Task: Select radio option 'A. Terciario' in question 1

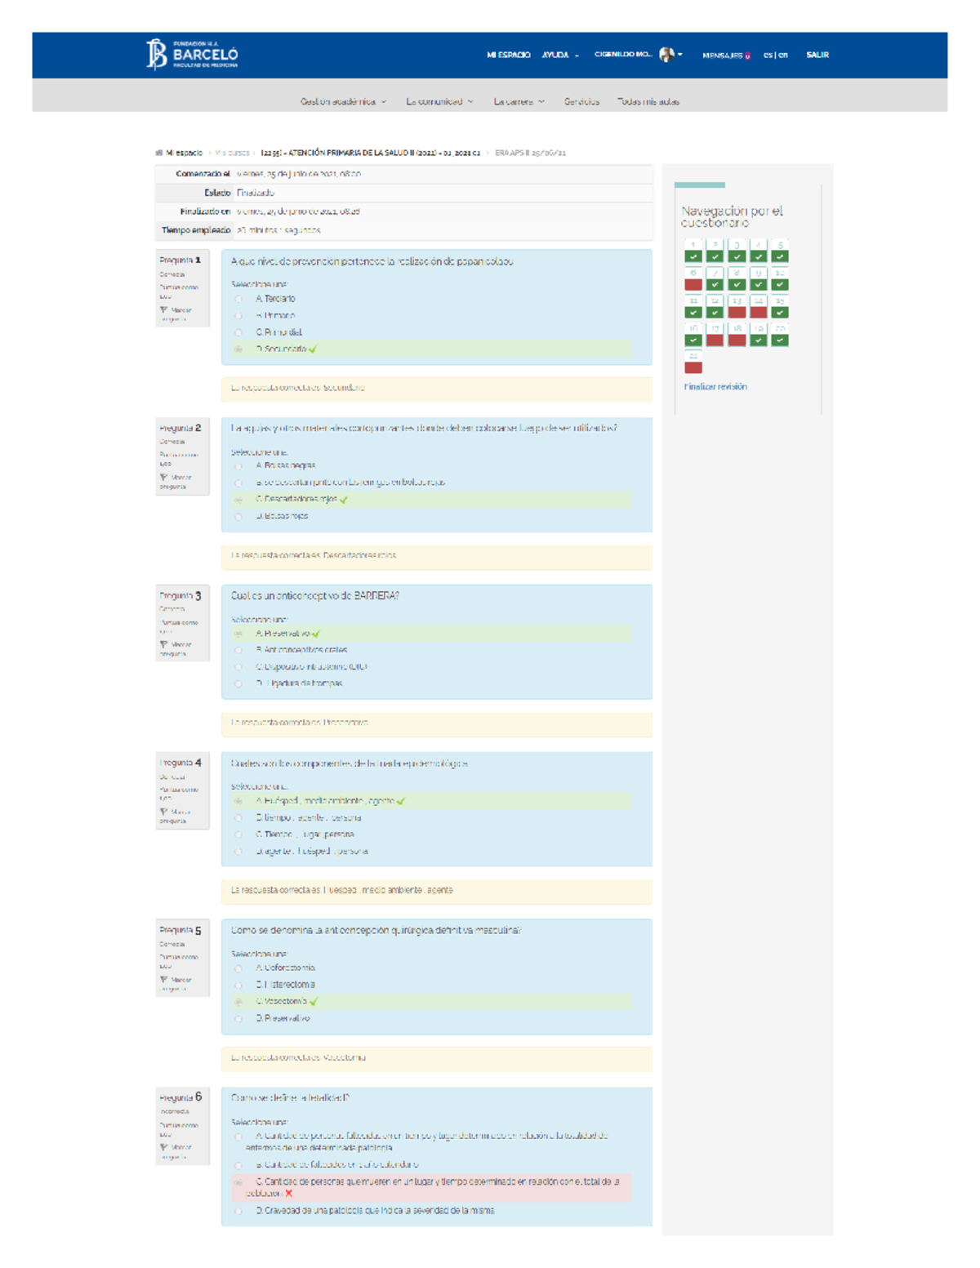Action: [238, 300]
